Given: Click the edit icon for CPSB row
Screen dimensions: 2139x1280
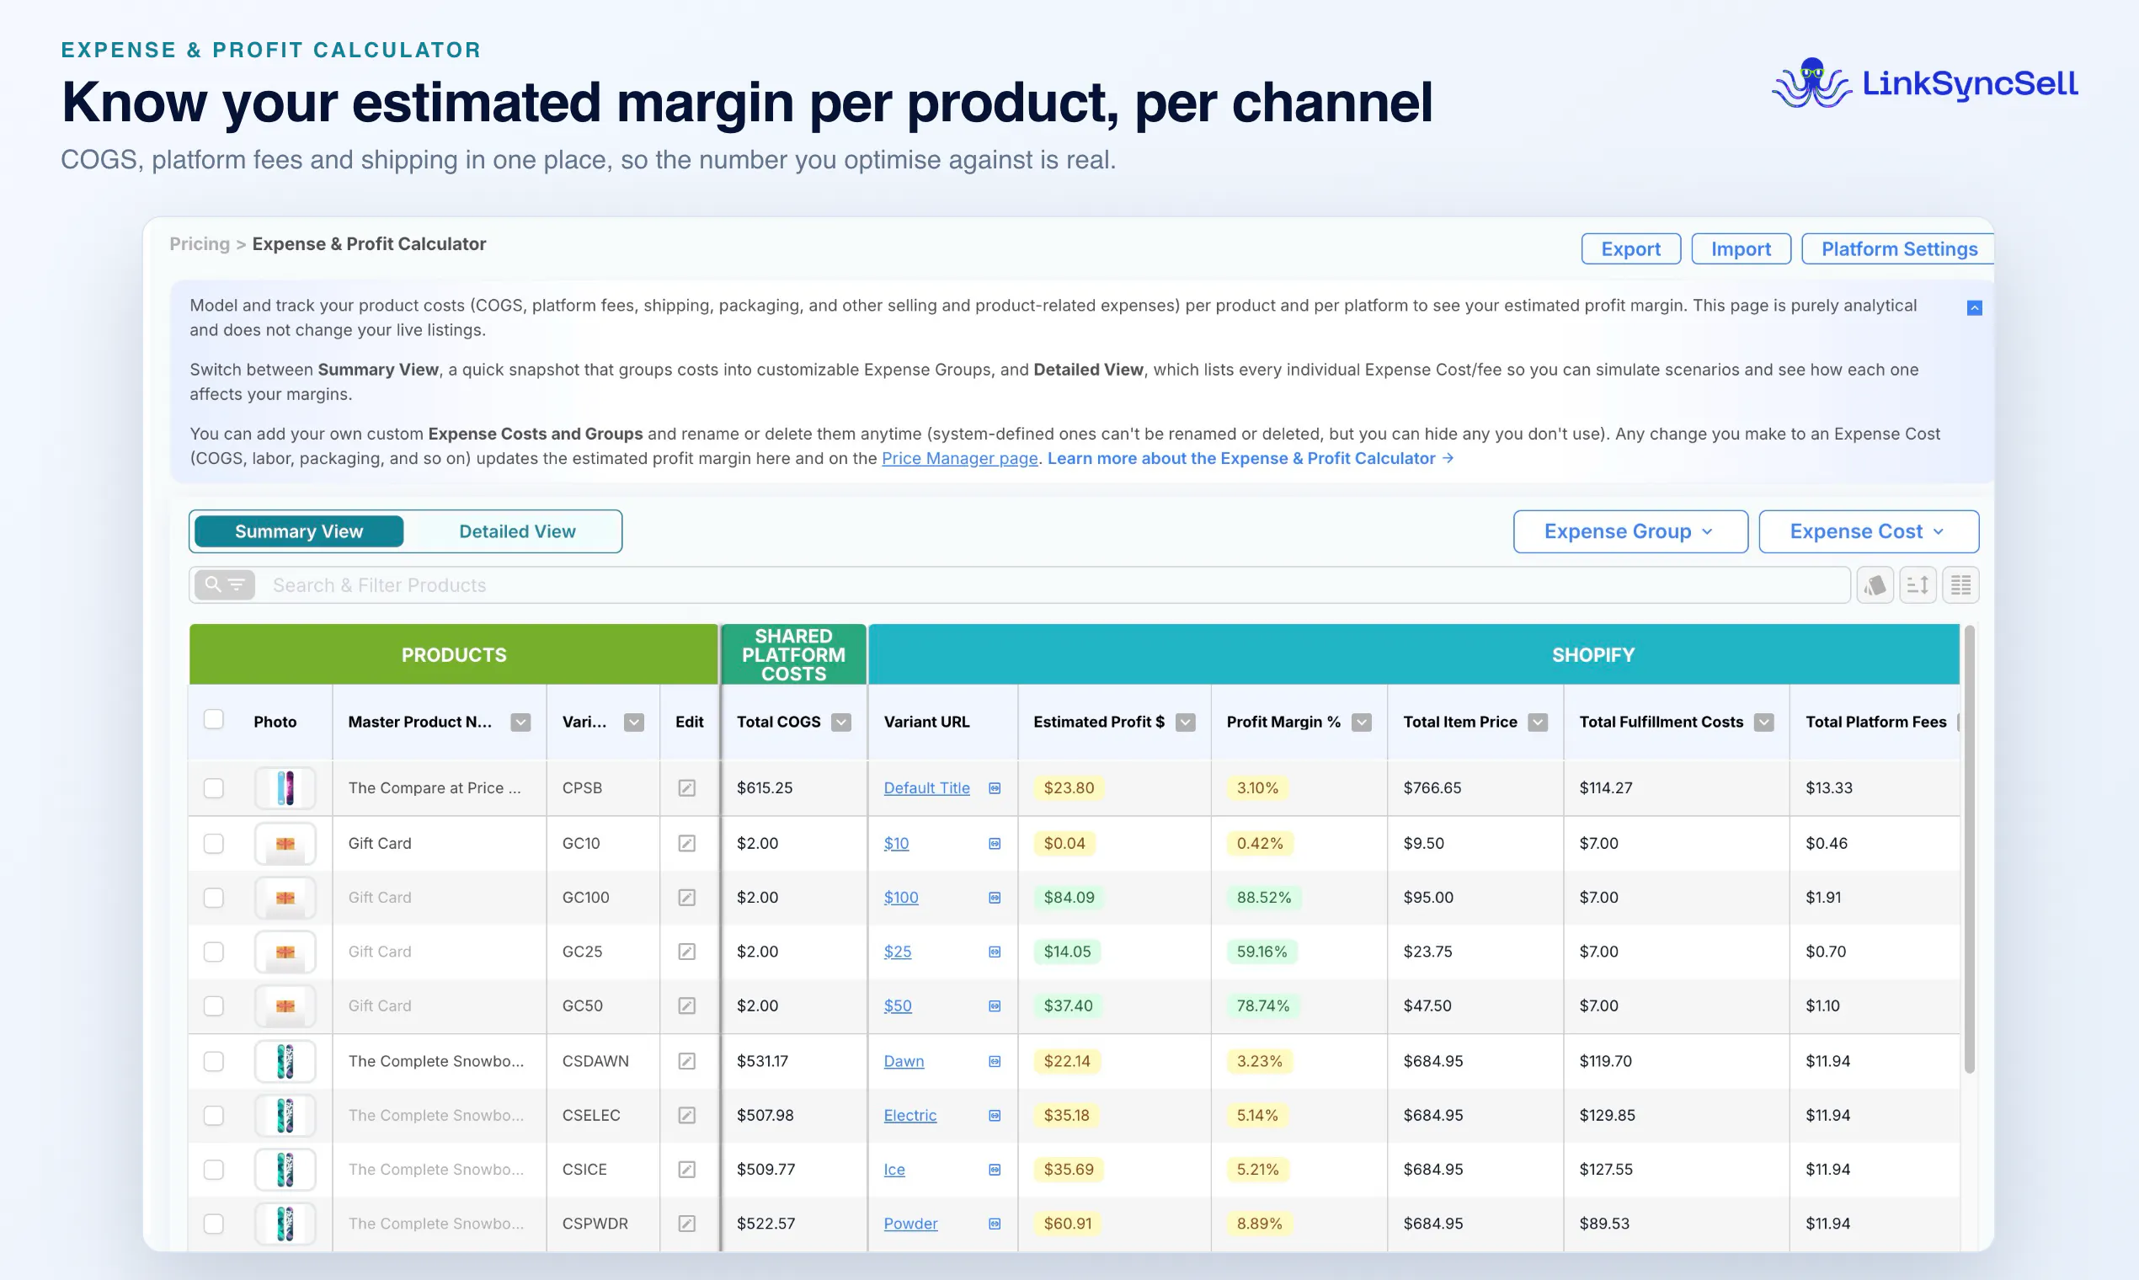Looking at the screenshot, I should (686, 787).
